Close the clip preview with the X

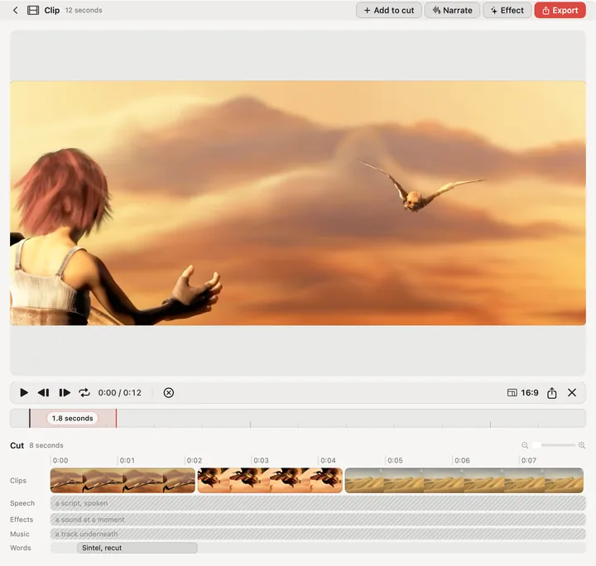click(572, 392)
